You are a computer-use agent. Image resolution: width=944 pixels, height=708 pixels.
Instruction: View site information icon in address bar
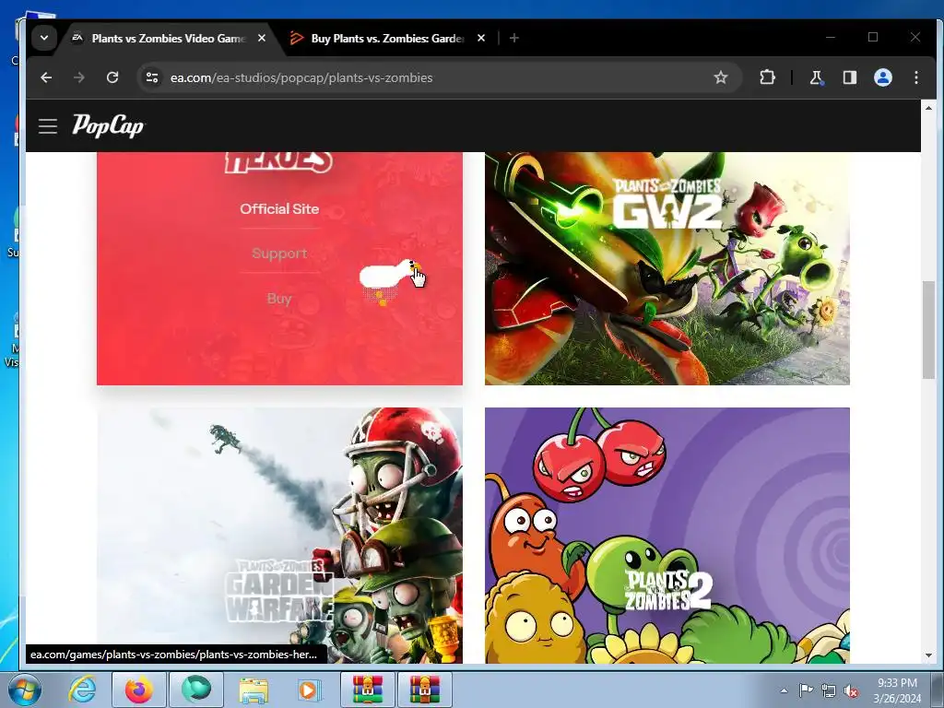click(x=152, y=77)
